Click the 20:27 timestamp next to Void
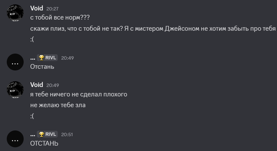 point(52,9)
